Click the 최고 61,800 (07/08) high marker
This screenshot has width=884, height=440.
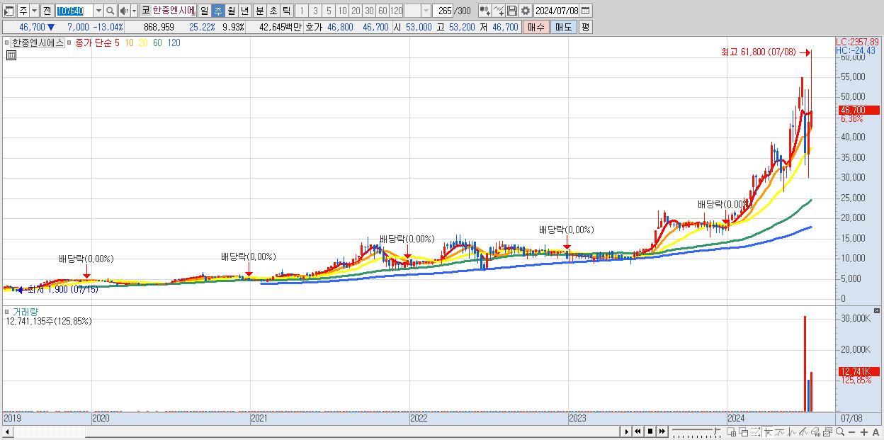[x=758, y=52]
